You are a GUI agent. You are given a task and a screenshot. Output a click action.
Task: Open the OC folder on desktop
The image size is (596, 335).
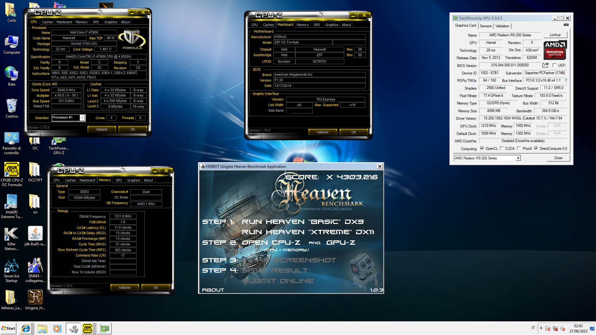[35, 144]
